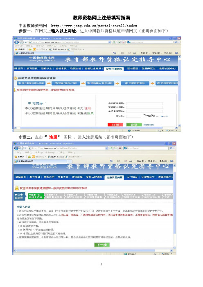
Task: Click the 换一个 captcha refresh link
Action: click(x=164, y=116)
